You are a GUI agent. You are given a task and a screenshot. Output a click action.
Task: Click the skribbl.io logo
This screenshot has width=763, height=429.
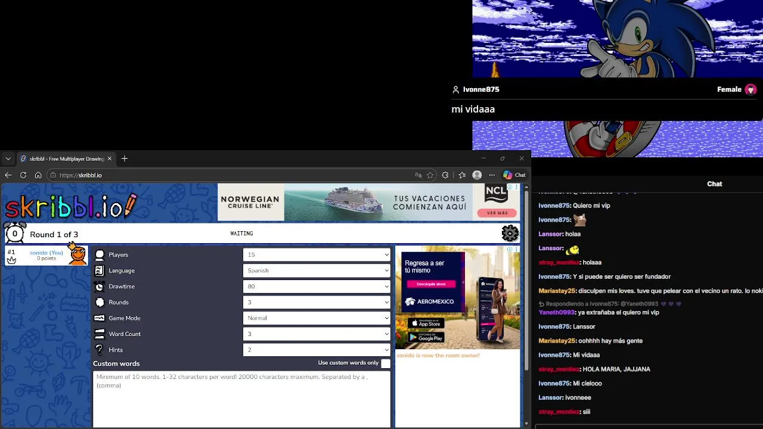[71, 206]
